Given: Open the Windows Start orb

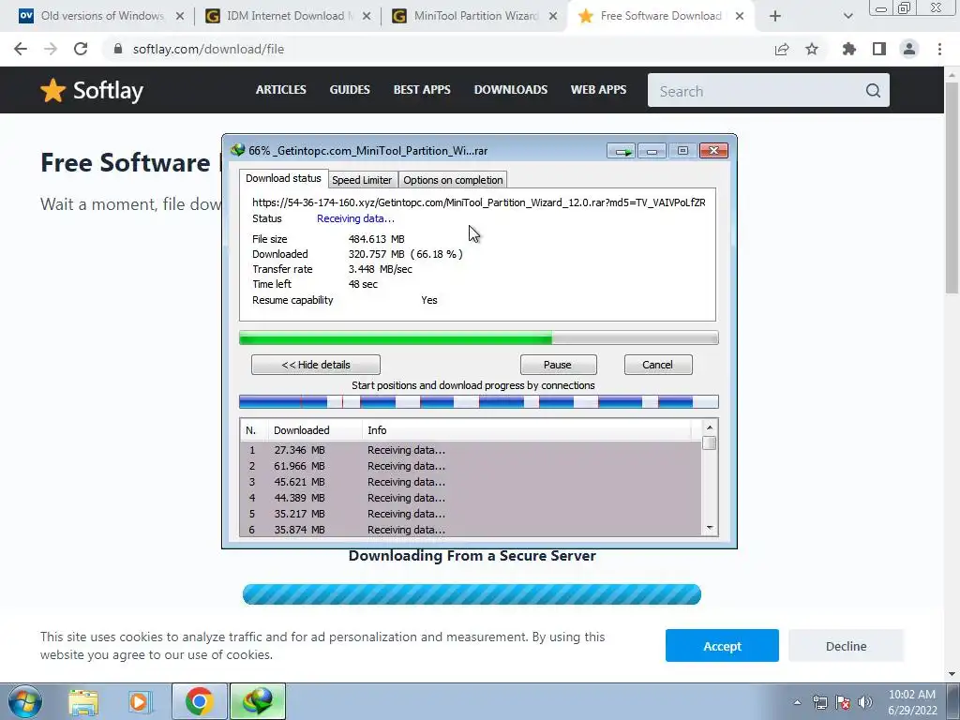Looking at the screenshot, I should click(24, 701).
